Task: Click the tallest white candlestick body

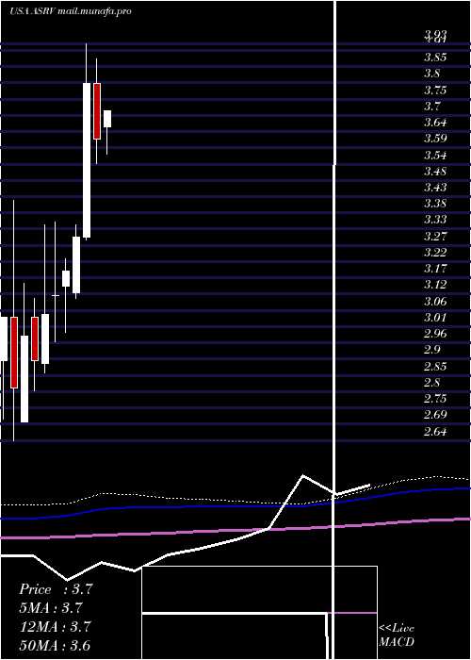Action: pyautogui.click(x=87, y=160)
